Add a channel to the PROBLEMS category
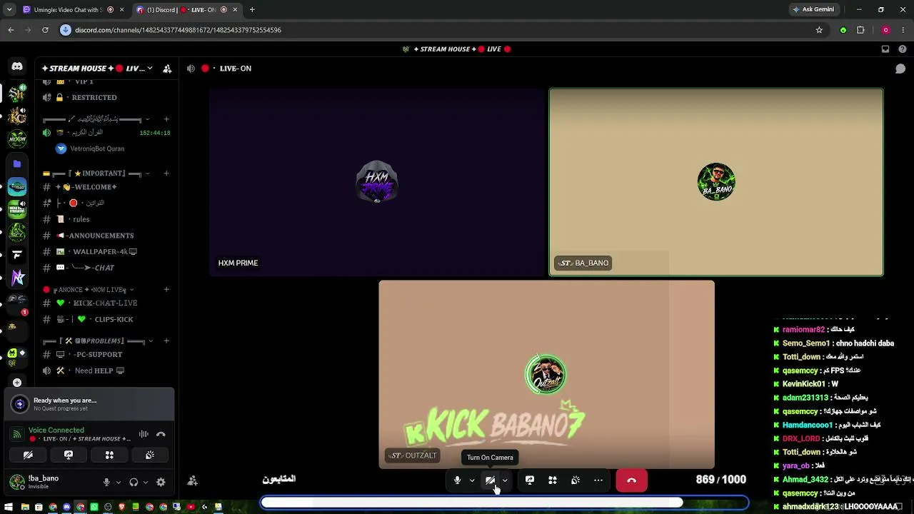Image resolution: width=914 pixels, height=514 pixels. tap(166, 341)
